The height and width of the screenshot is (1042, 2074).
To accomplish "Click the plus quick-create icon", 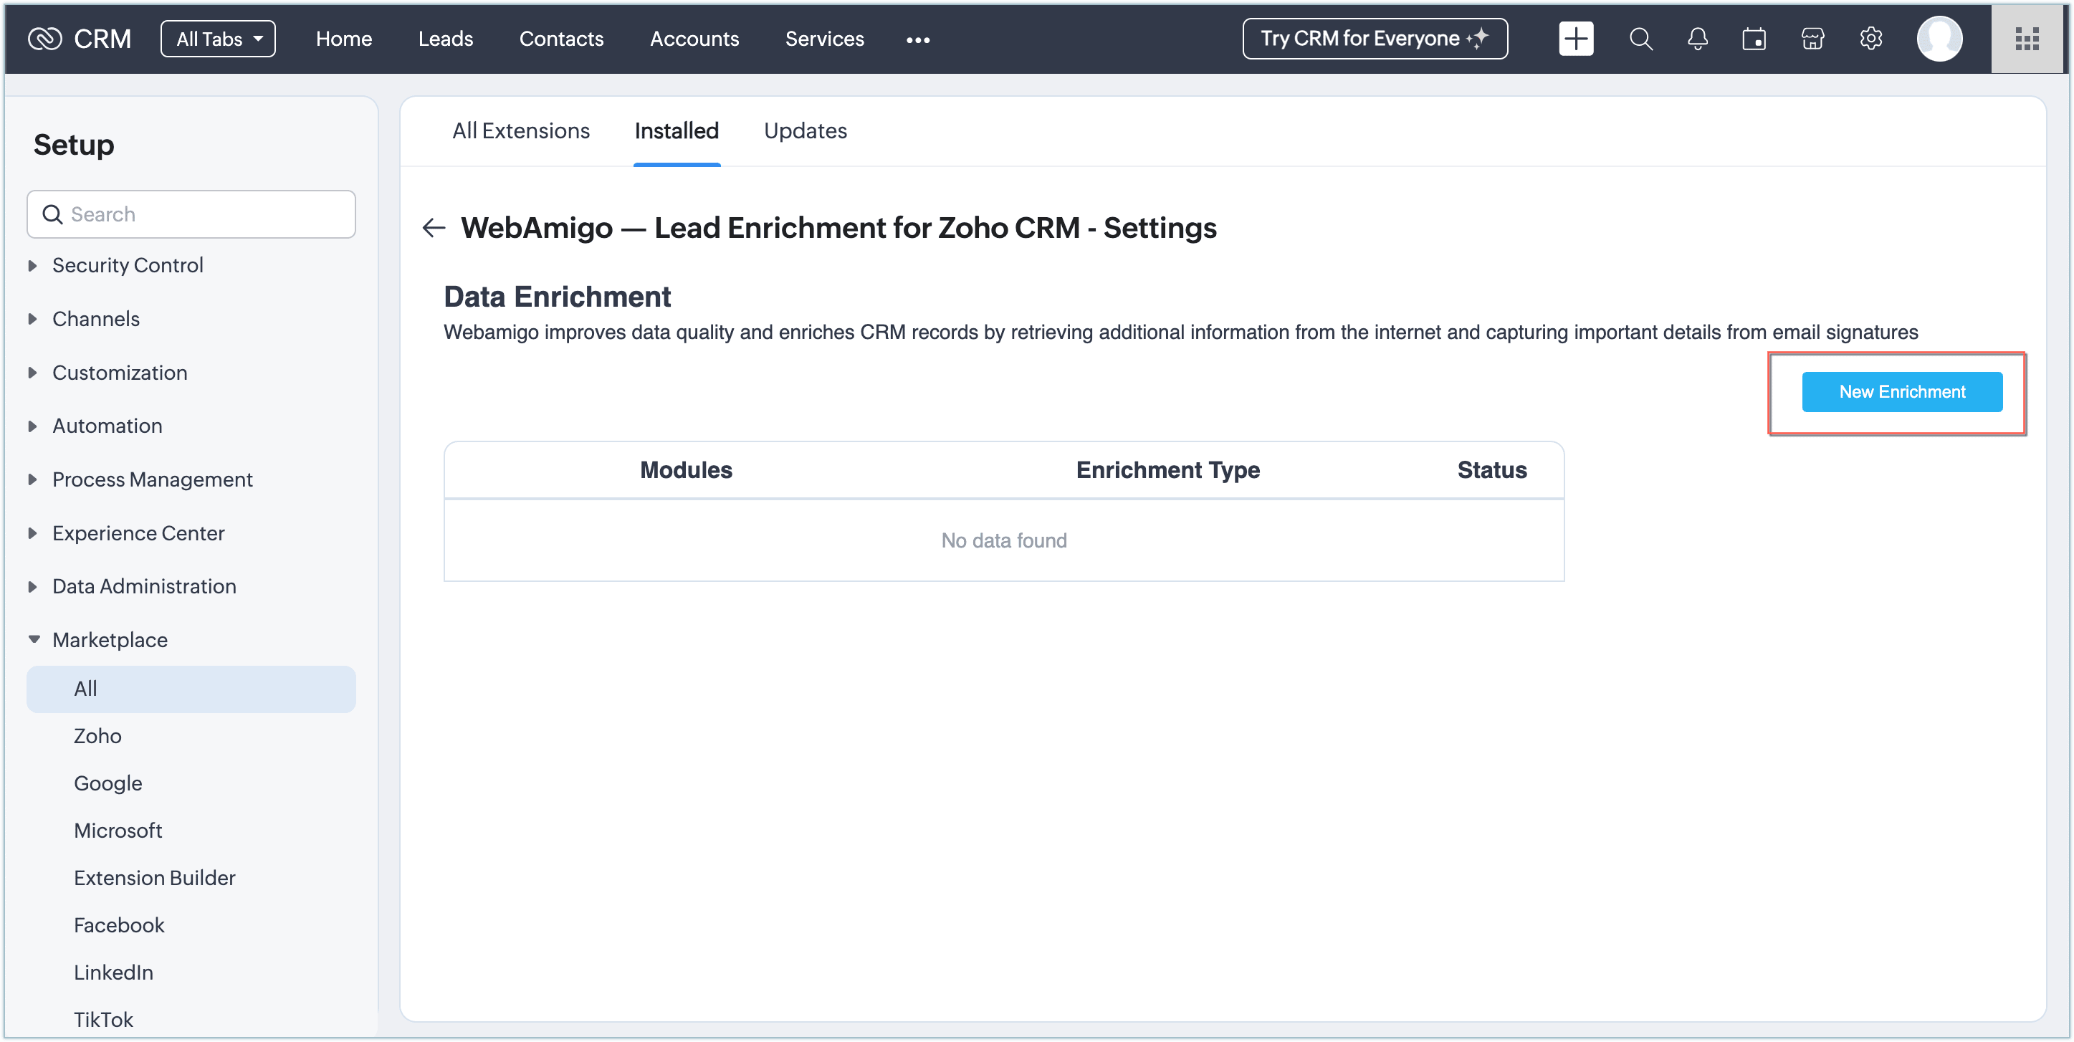I will [1574, 39].
